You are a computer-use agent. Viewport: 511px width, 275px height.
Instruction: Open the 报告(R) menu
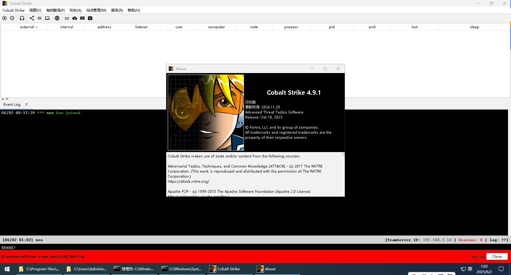click(117, 10)
